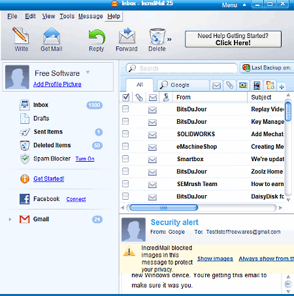Viewport: 294px width, 296px height.
Task: Filter list by photo attachments icon
Action: (243, 85)
